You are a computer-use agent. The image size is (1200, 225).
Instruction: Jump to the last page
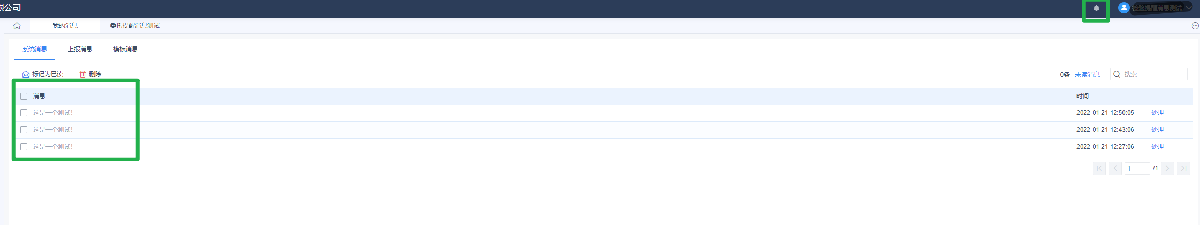[x=1183, y=168]
